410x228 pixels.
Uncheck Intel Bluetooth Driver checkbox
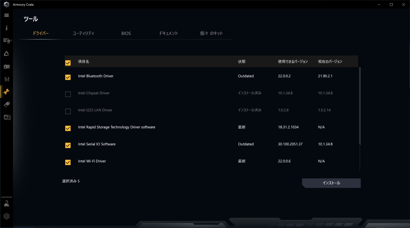click(68, 77)
